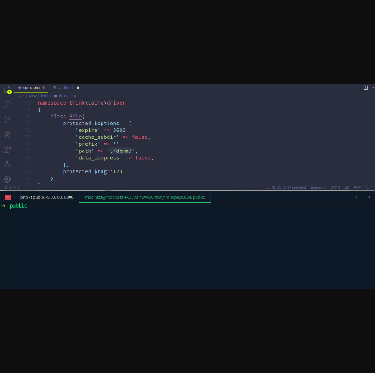
Task: Open the Testing flask icon
Action: pos(7,164)
